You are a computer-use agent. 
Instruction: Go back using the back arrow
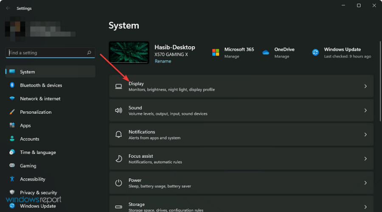pos(8,8)
